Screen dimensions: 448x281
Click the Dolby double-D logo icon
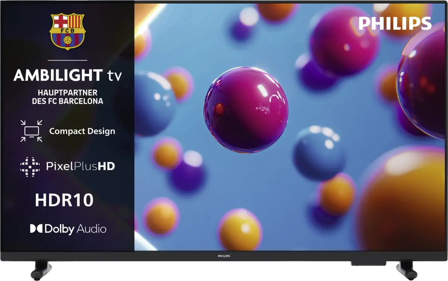coord(36,229)
